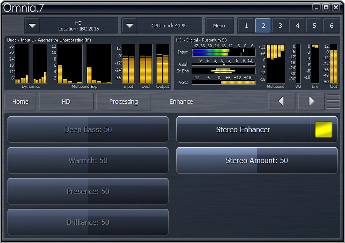This screenshot has width=345, height=243.
Task: Navigate forward with the right arrow
Action: click(311, 101)
